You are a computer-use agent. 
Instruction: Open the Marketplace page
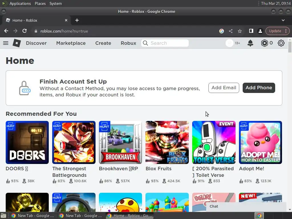click(71, 43)
